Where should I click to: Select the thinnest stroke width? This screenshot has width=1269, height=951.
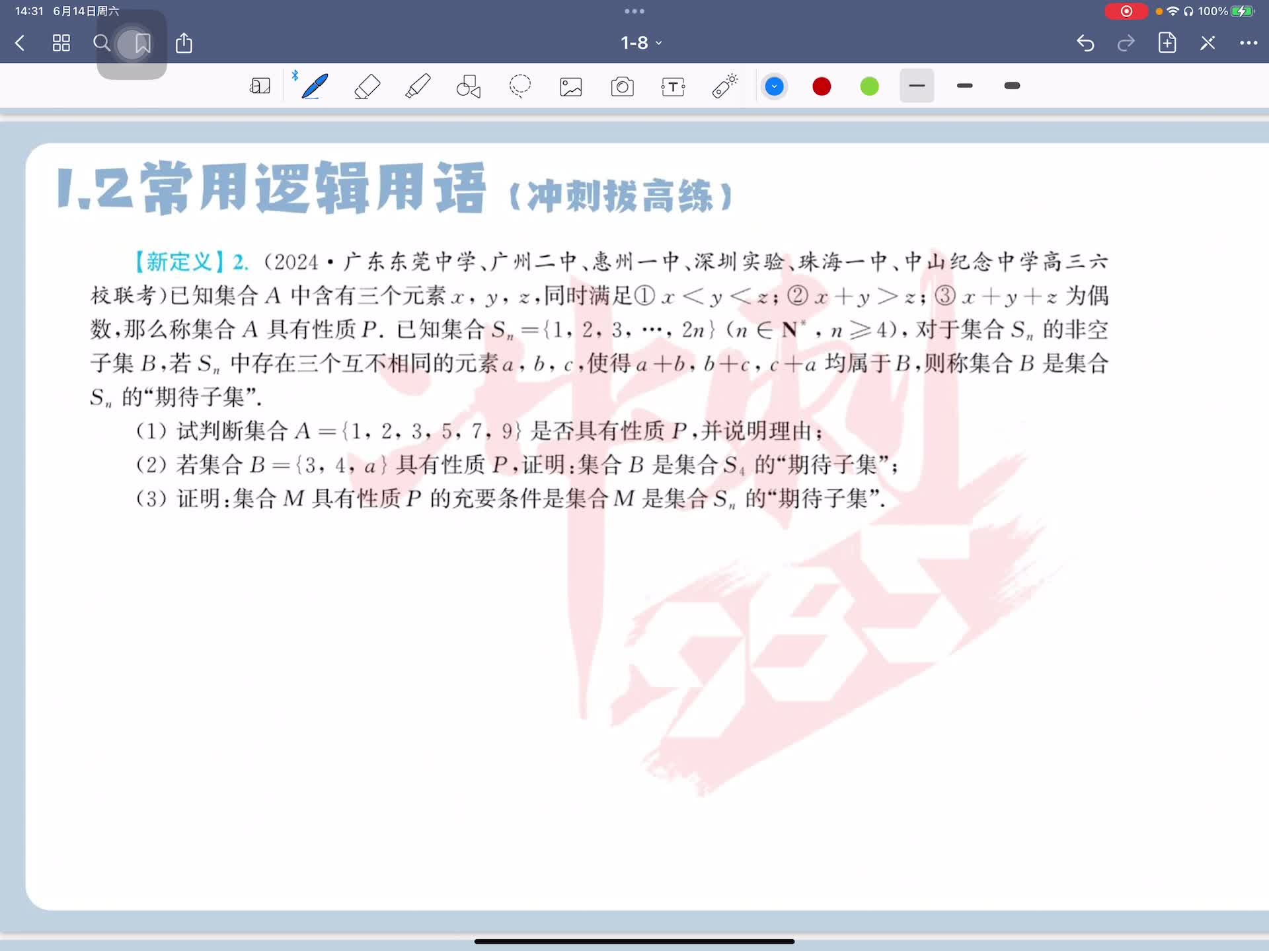click(917, 86)
